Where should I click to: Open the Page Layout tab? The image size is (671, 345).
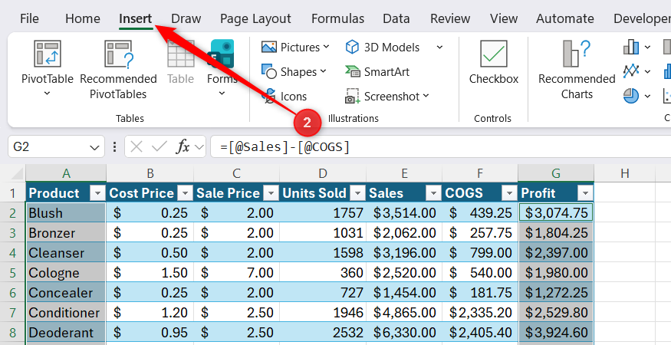tap(255, 18)
